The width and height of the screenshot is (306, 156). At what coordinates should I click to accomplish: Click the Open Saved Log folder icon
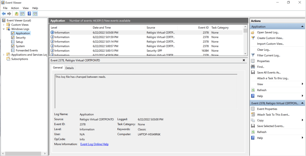pyautogui.click(x=253, y=32)
